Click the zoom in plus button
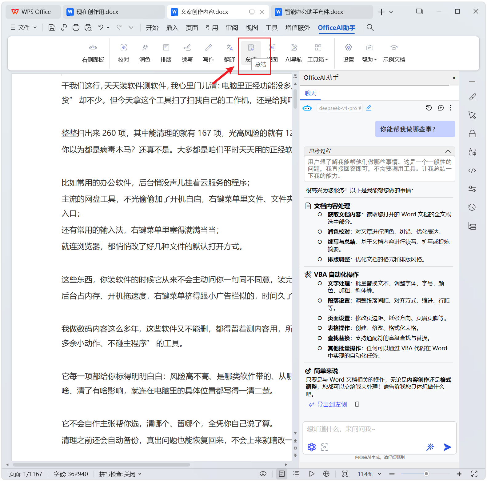The width and height of the screenshot is (487, 481). 459,474
